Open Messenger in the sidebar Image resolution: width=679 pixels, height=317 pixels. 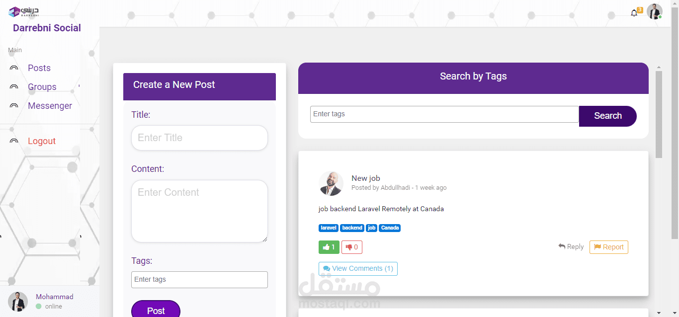pos(50,106)
